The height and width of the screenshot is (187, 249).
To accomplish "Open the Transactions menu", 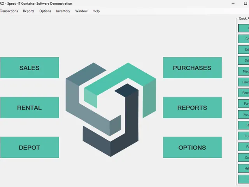I will (9, 11).
